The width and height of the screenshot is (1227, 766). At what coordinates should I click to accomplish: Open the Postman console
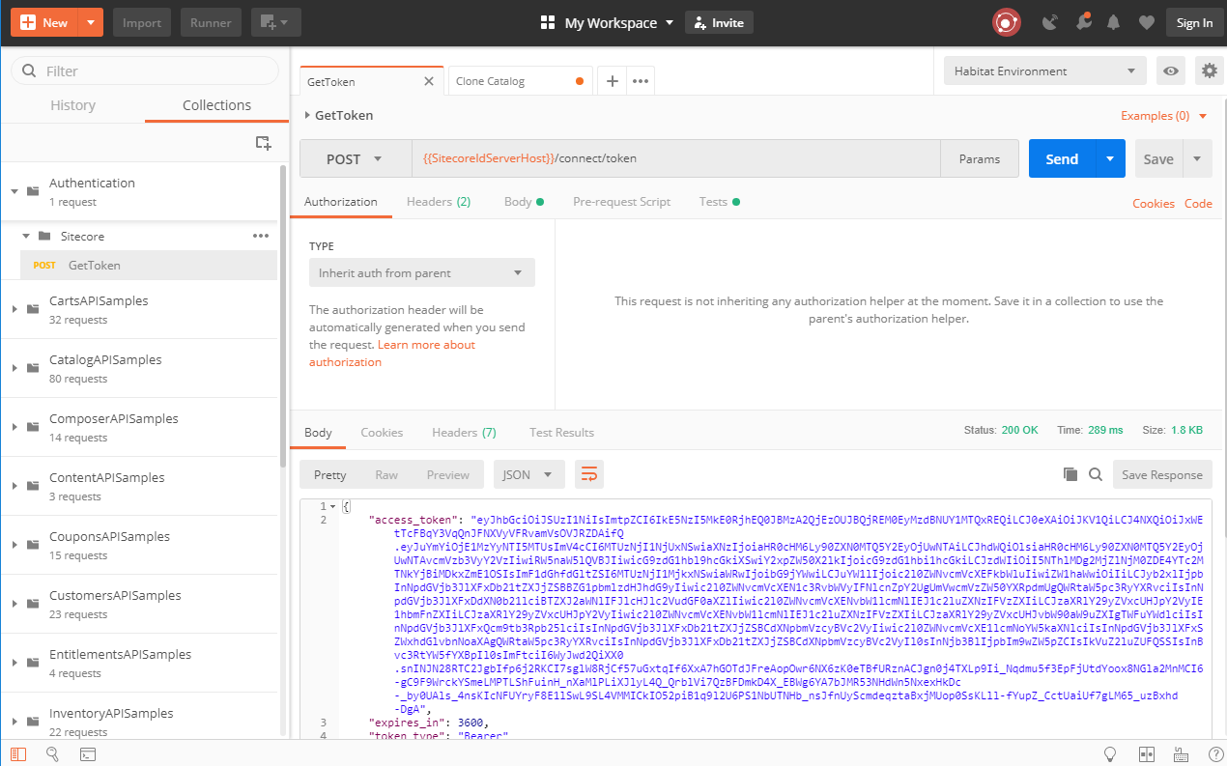(88, 753)
